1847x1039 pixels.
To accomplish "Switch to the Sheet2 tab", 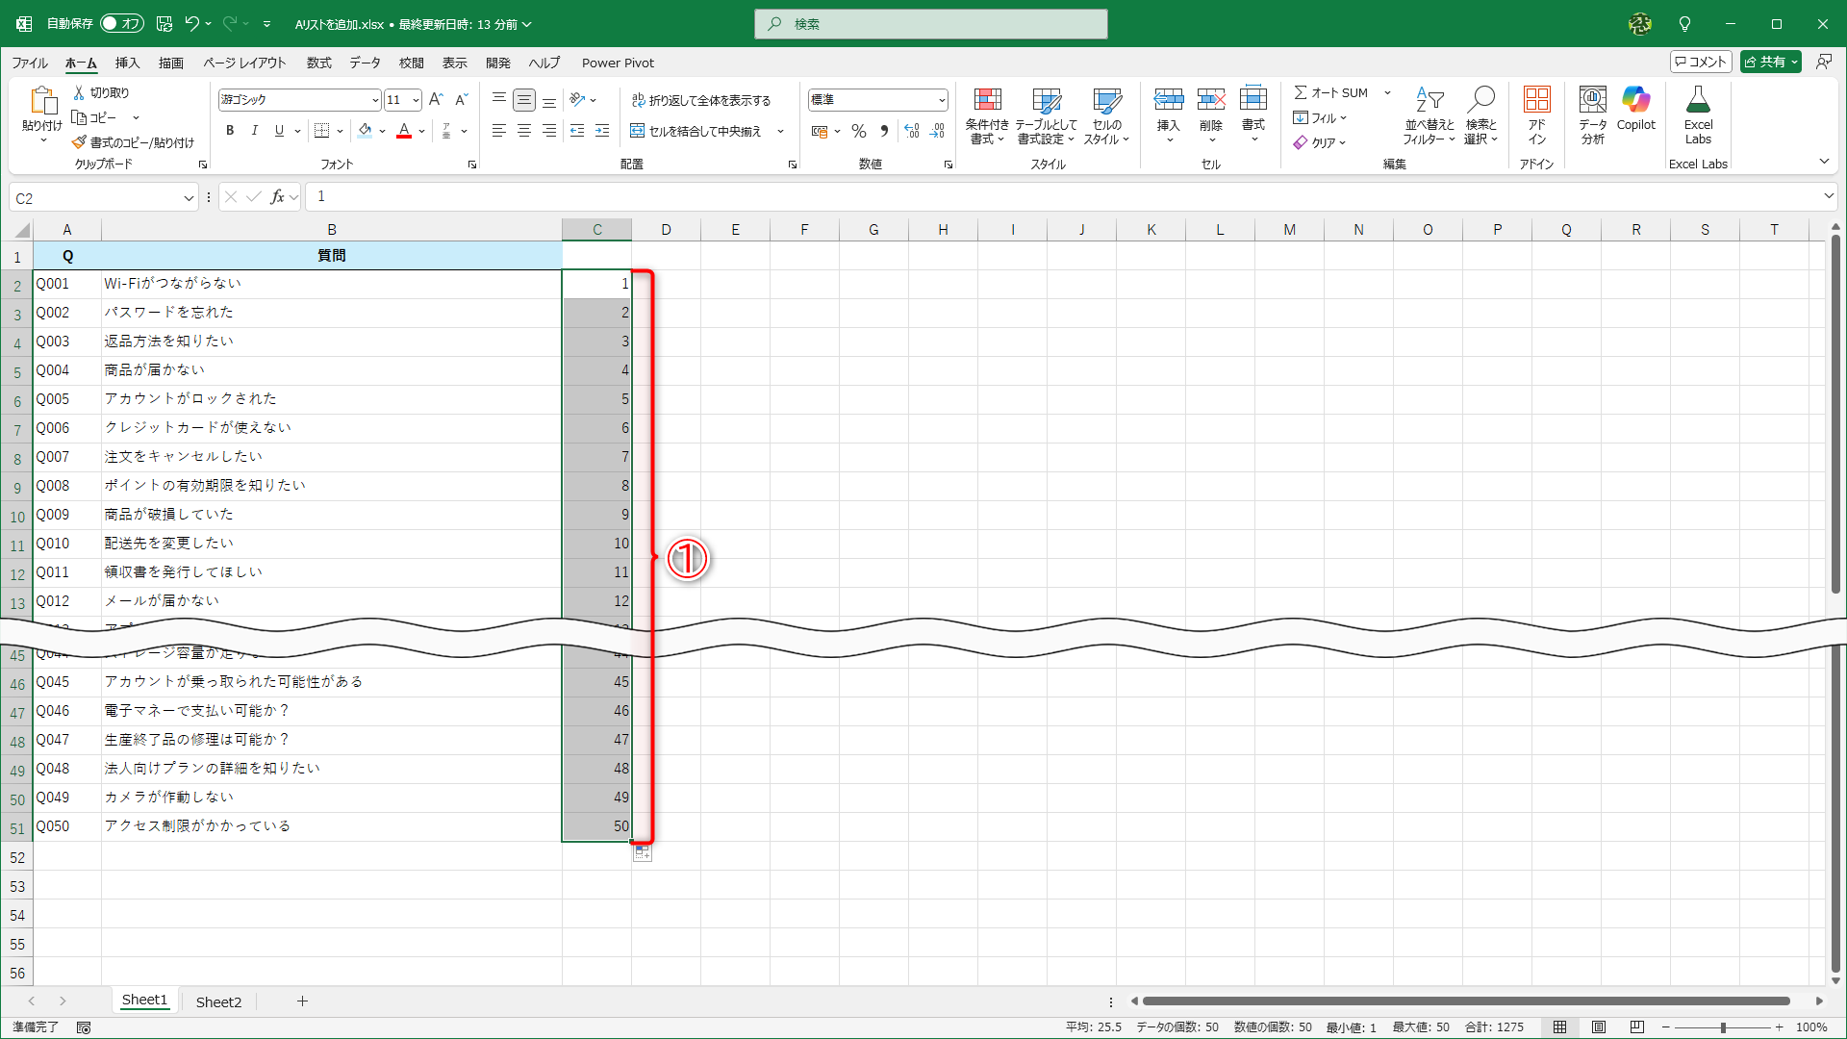I will coord(218,1001).
